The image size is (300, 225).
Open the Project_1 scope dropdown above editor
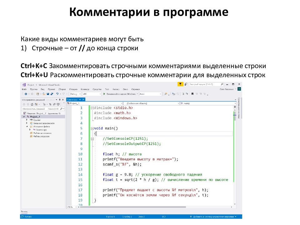(95, 103)
